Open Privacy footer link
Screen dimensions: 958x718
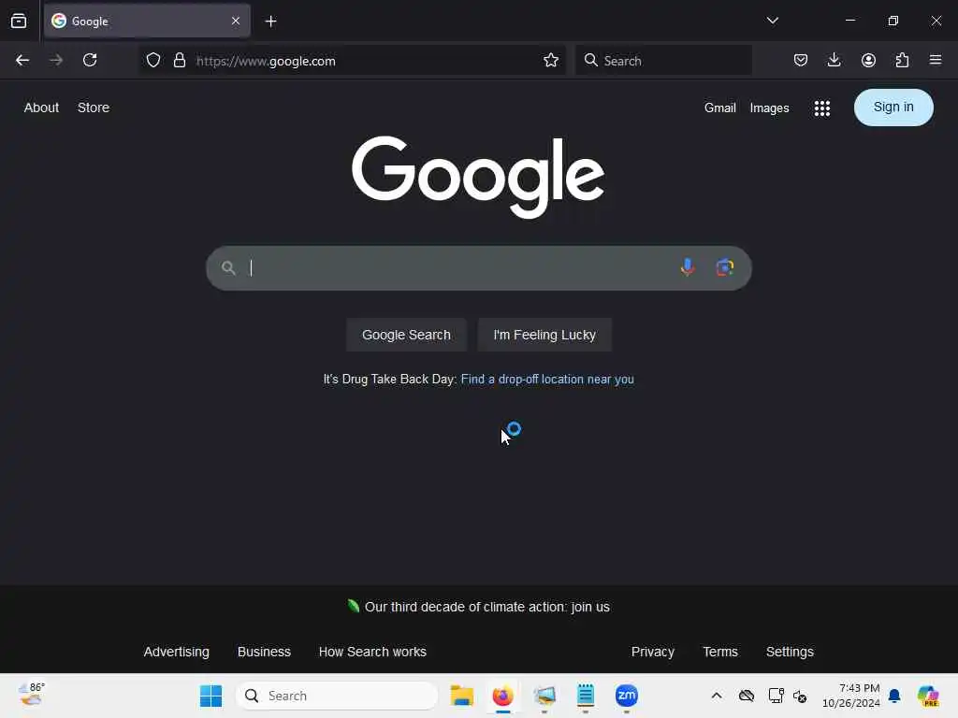[652, 652]
